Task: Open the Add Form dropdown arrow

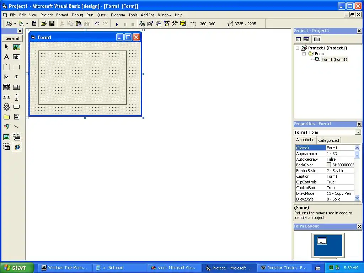Action: (27, 23)
